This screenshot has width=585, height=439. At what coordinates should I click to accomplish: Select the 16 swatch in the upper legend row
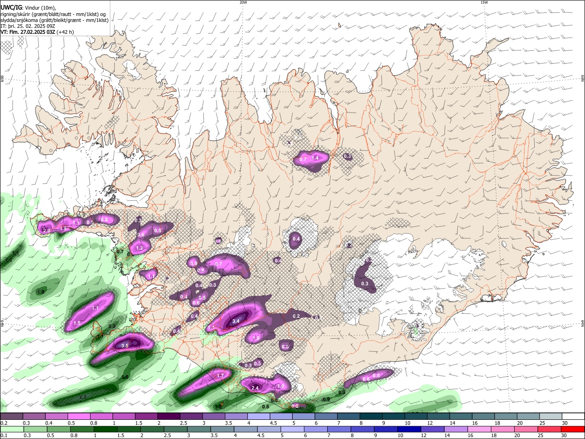pyautogui.click(x=483, y=417)
